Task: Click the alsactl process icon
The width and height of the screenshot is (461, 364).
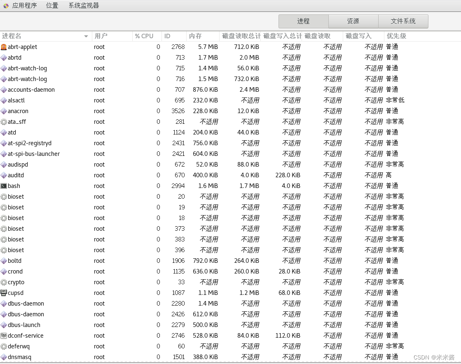Action: click(x=4, y=100)
